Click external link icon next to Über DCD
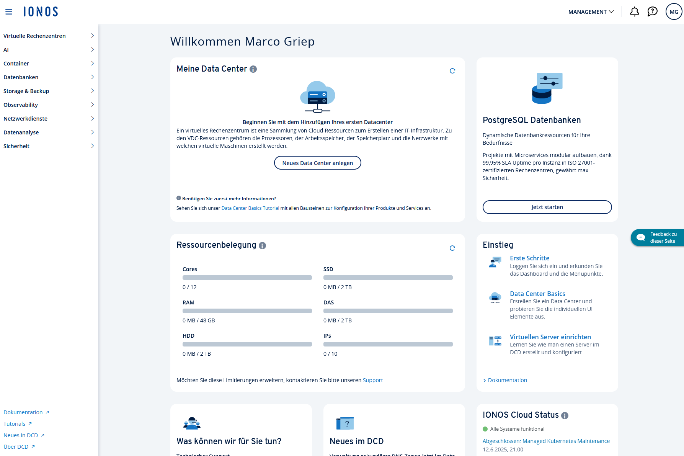Image resolution: width=684 pixels, height=456 pixels. [33, 447]
